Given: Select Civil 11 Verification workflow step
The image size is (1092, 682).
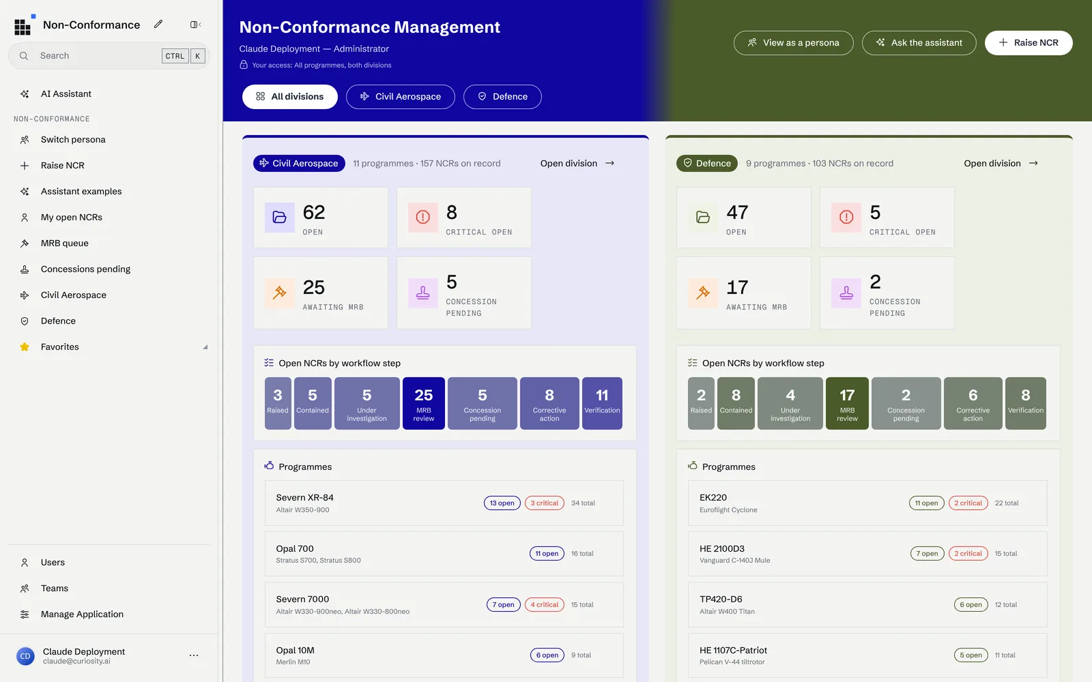Looking at the screenshot, I should (602, 403).
